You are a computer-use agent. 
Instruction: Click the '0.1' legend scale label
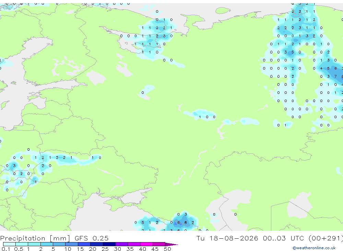(x=6, y=249)
